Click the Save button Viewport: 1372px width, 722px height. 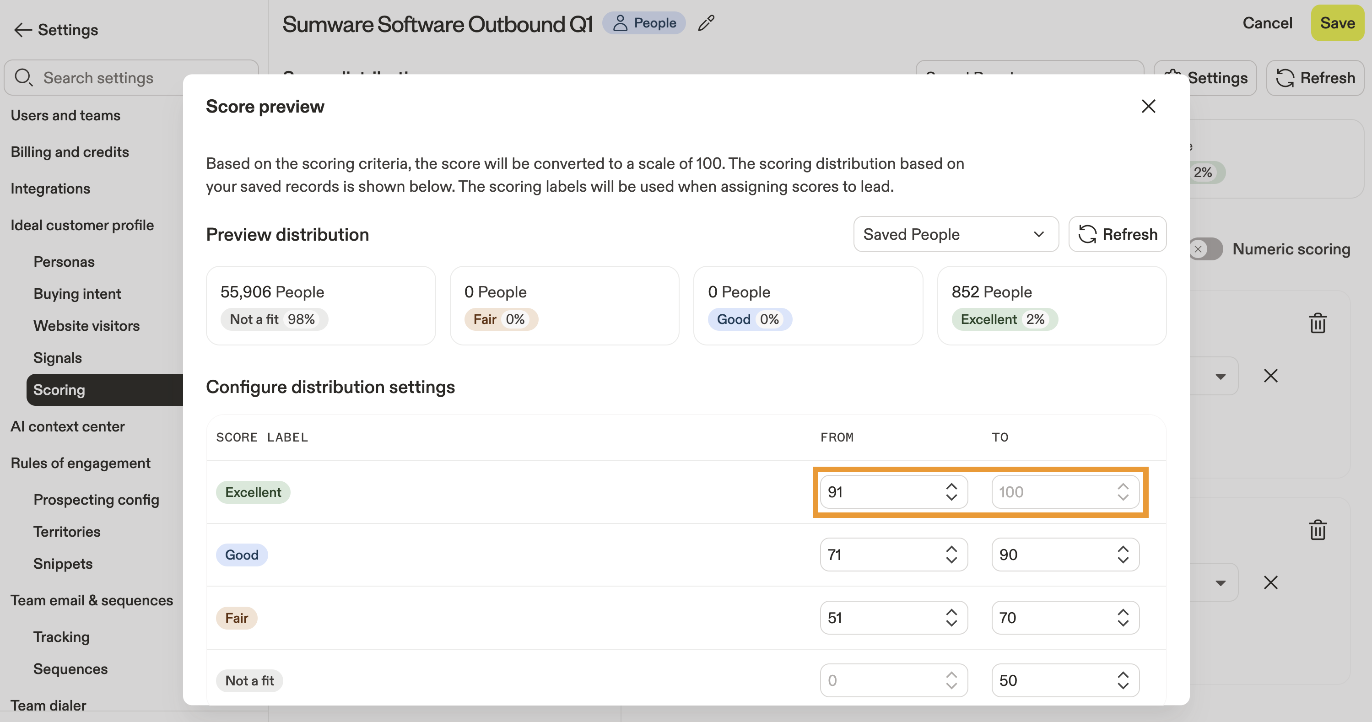tap(1337, 23)
